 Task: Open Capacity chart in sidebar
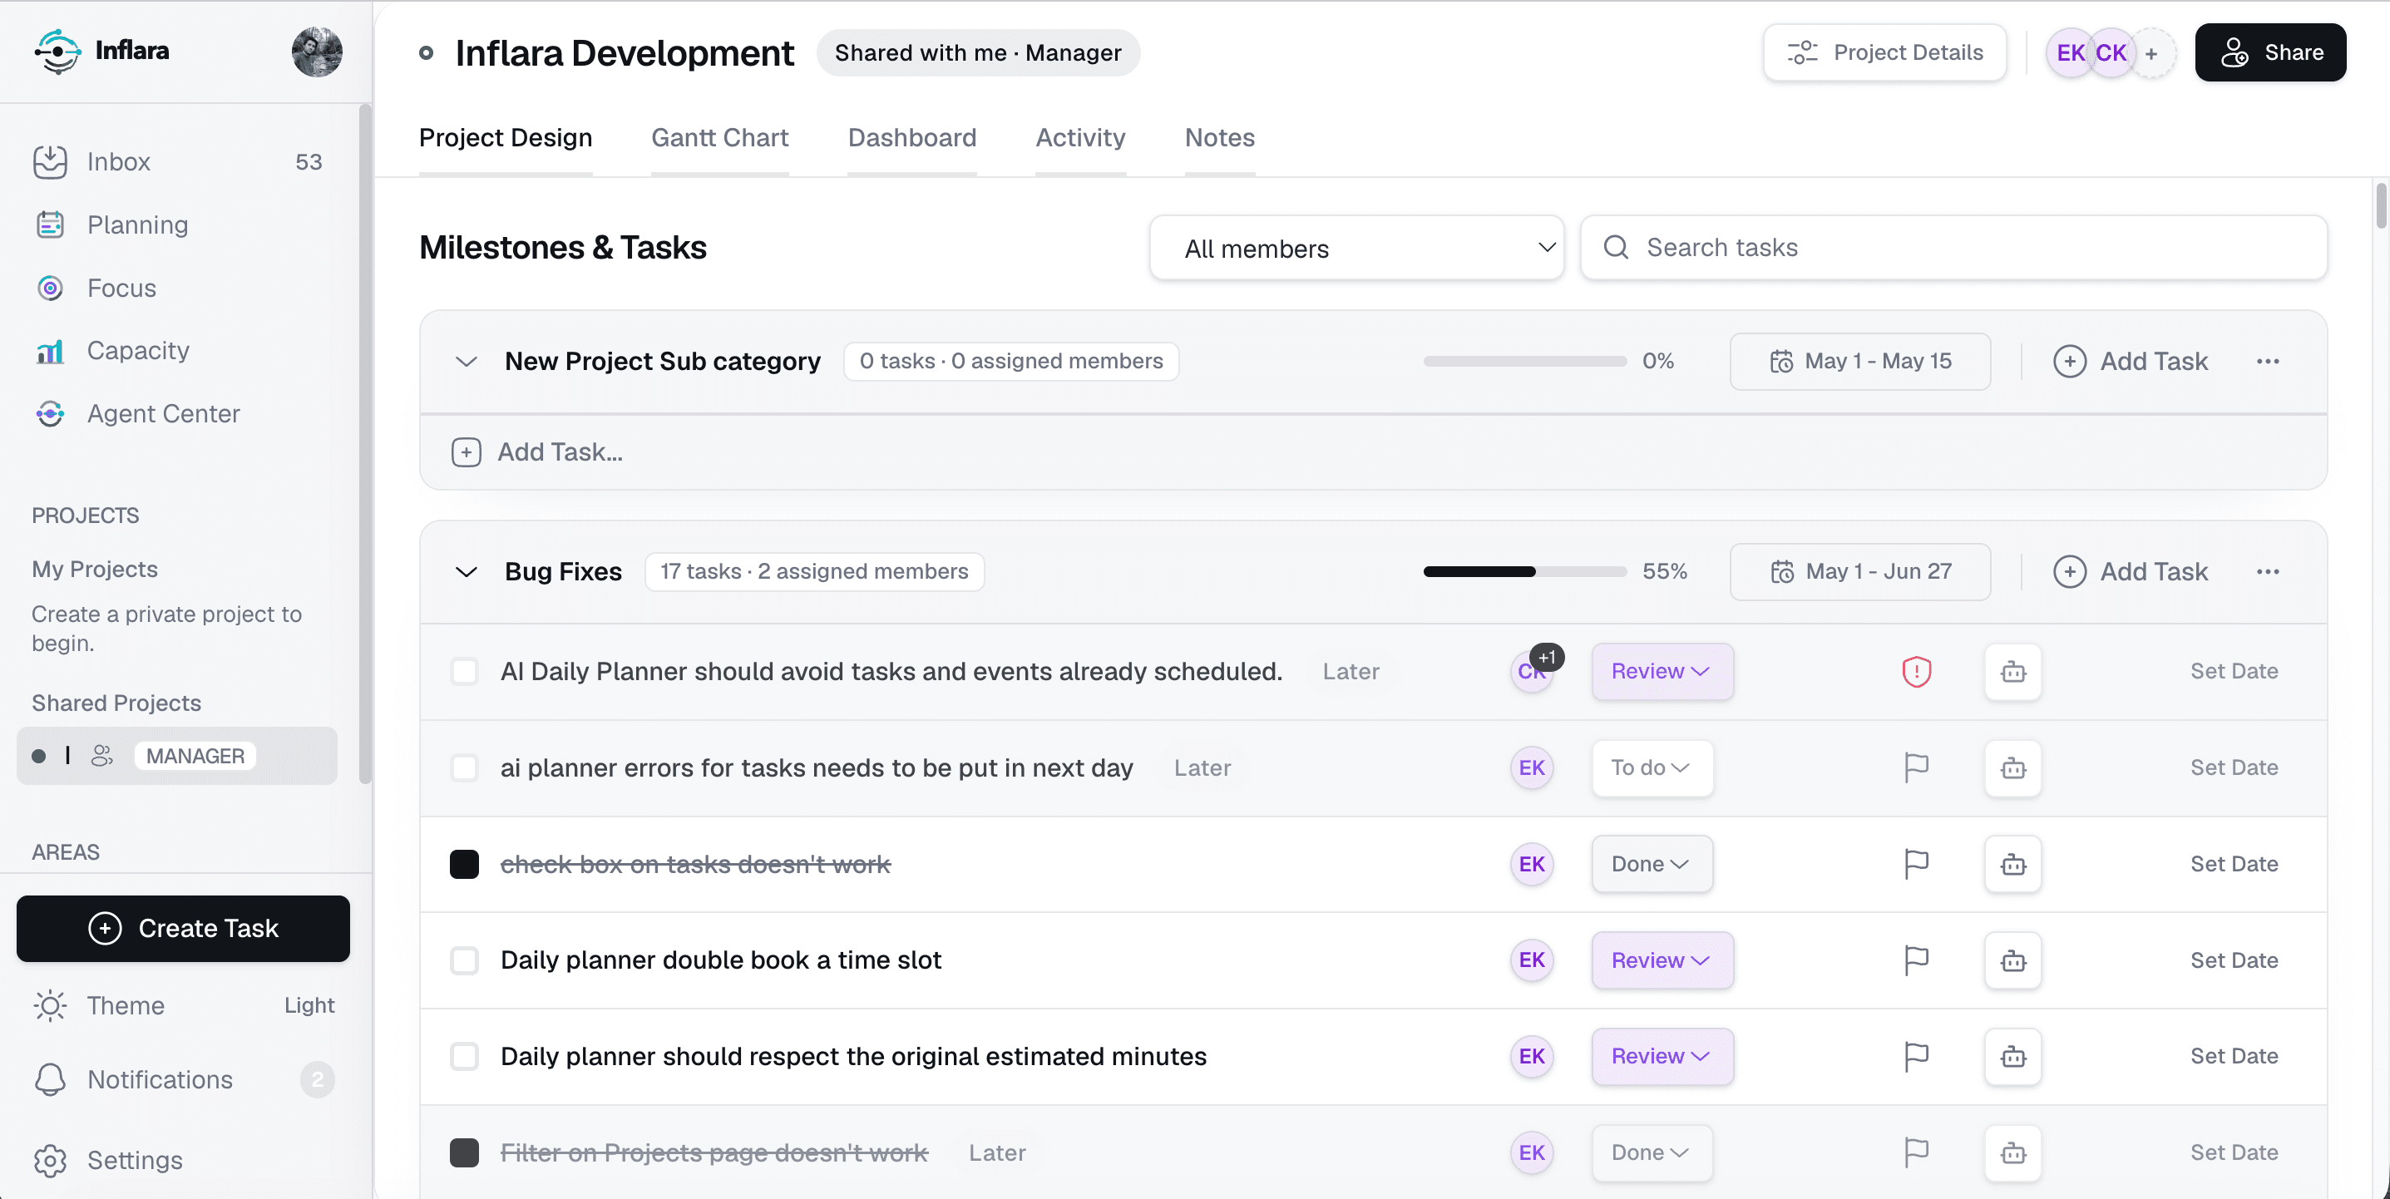click(x=138, y=351)
